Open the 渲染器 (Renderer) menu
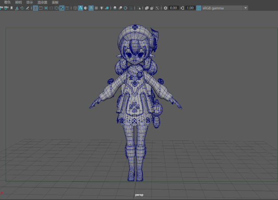Image resolution: width=278 pixels, height=200 pixels. pyautogui.click(x=43, y=2)
